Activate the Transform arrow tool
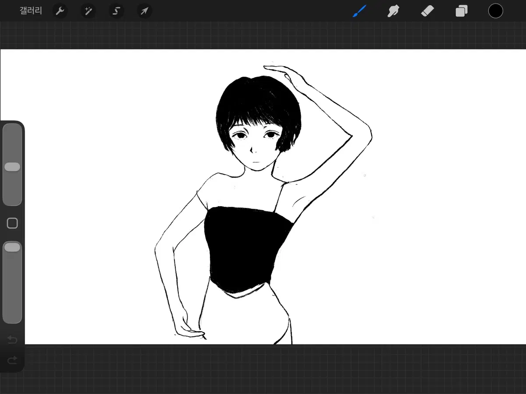The height and width of the screenshot is (394, 526). click(x=144, y=11)
